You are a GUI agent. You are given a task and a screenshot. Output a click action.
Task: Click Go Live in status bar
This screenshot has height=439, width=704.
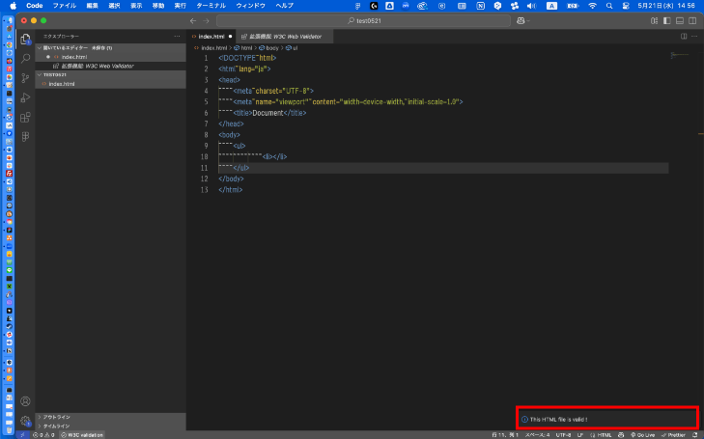(641, 435)
